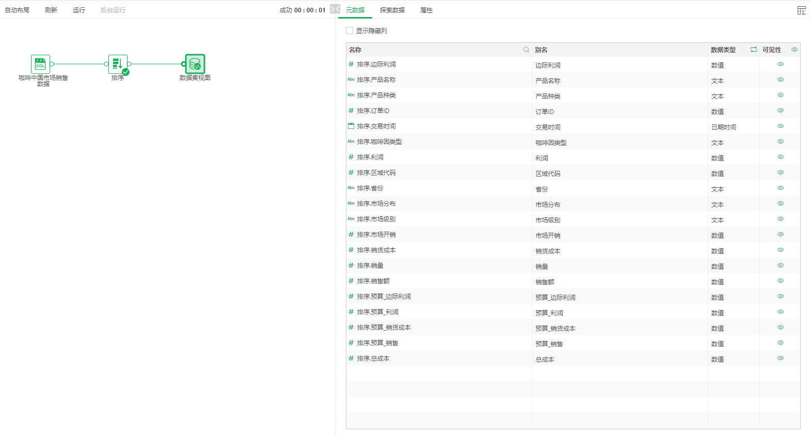Toggle visibility eye for the 边际利润 row

tap(780, 64)
